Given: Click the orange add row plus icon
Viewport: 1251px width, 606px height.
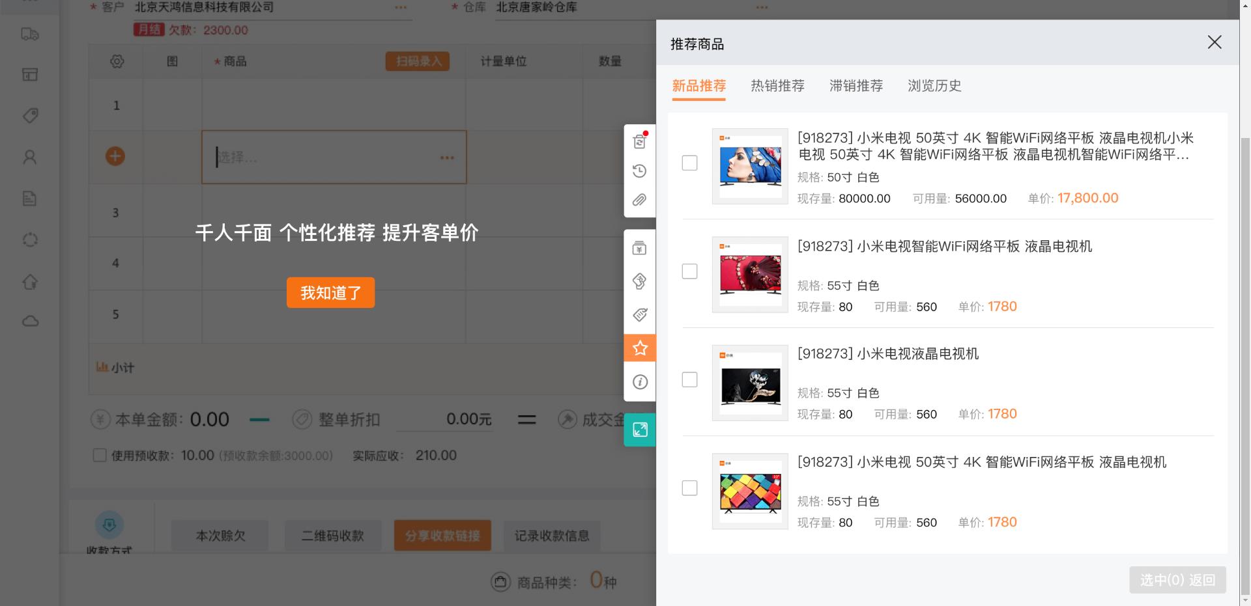Looking at the screenshot, I should (115, 156).
